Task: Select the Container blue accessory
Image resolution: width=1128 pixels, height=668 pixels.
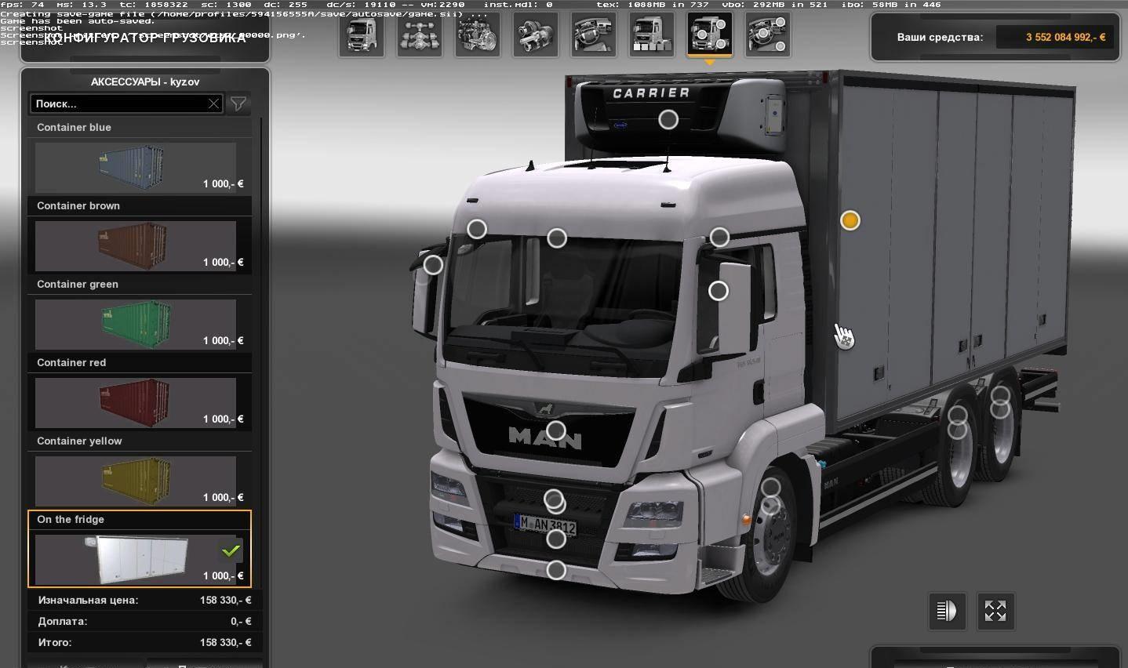Action: coord(136,167)
